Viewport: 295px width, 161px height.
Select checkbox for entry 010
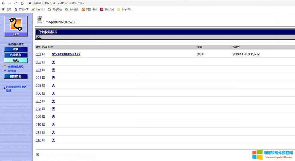(44, 124)
